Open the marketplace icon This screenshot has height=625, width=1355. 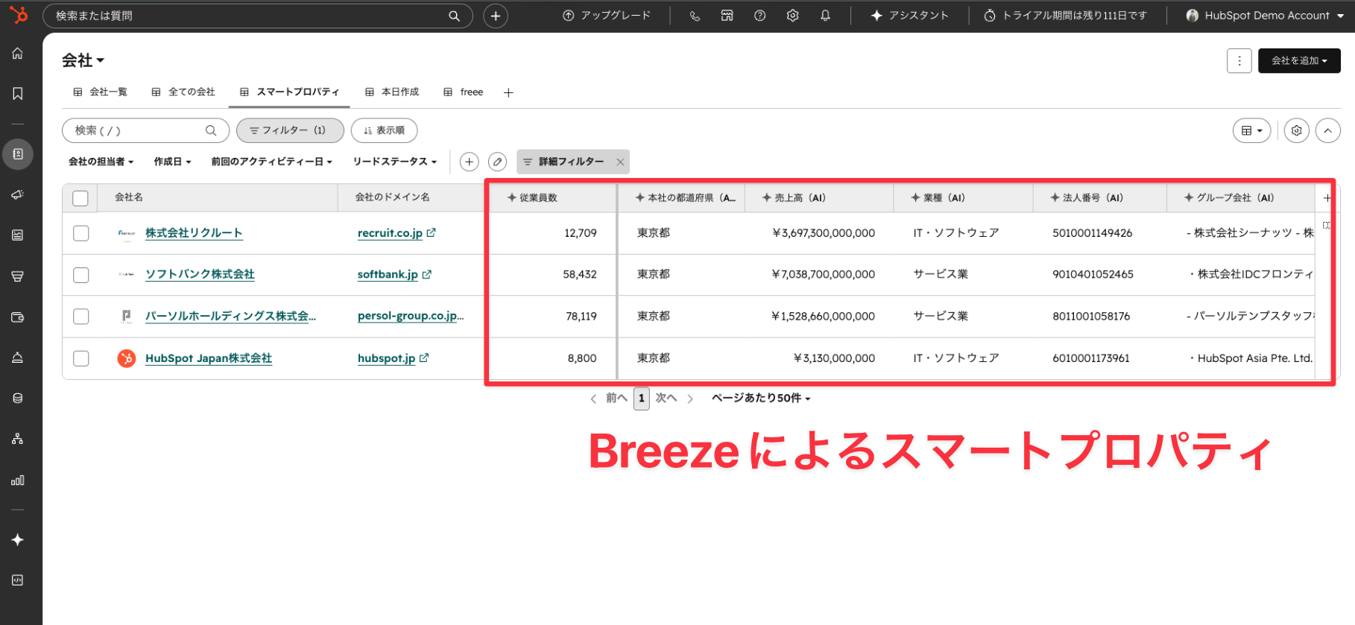pos(727,16)
